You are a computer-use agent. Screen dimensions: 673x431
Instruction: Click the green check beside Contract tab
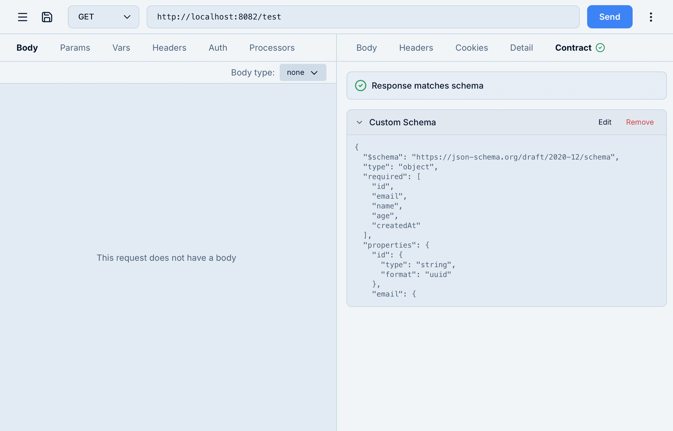600,48
